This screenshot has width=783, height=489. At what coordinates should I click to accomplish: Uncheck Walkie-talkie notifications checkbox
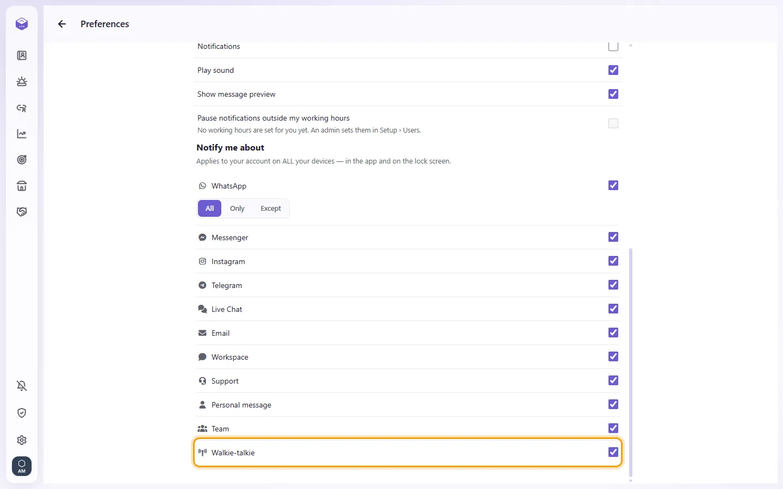(613, 452)
